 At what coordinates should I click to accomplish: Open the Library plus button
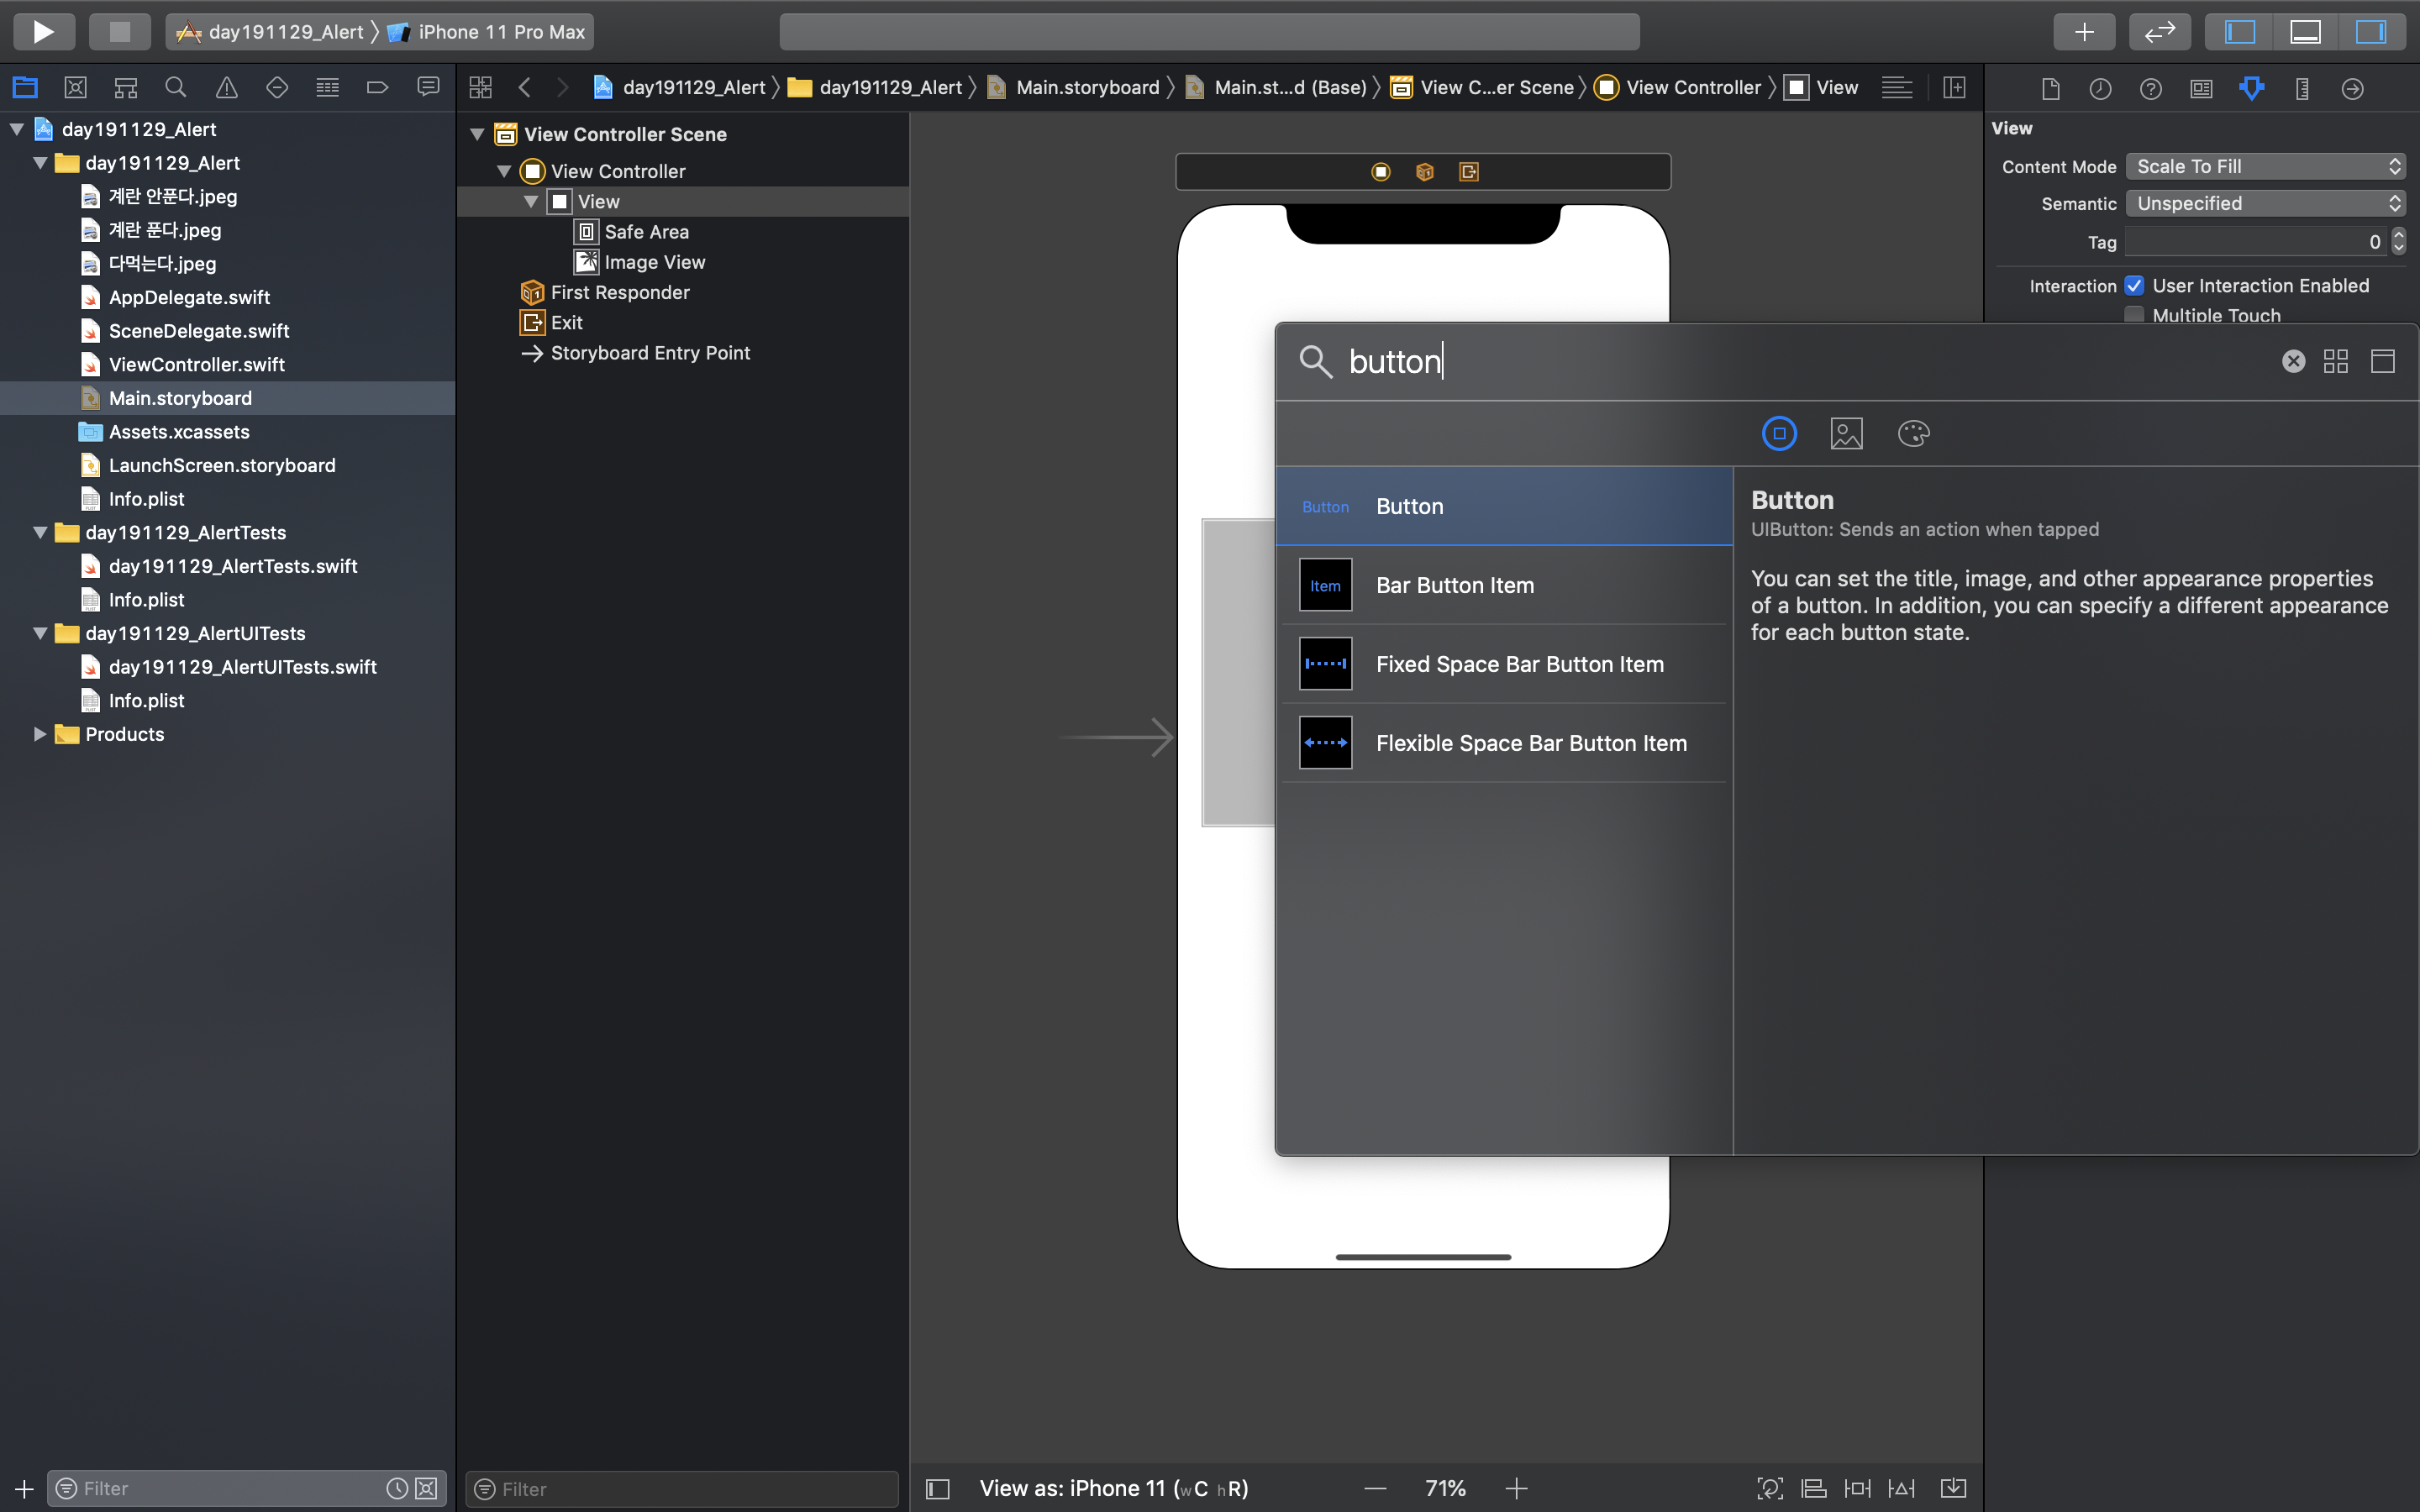point(2084,31)
